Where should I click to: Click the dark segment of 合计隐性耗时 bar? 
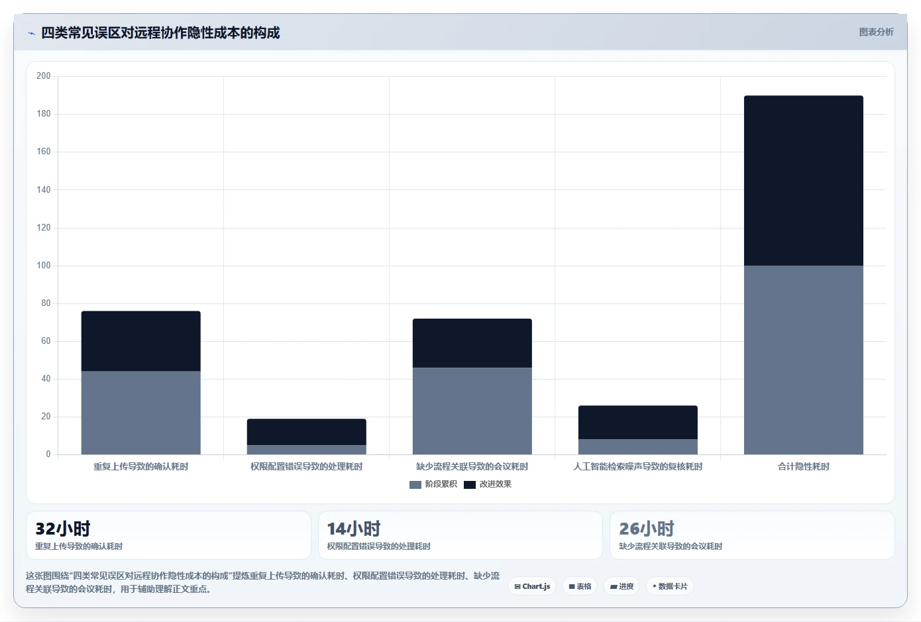pos(804,181)
